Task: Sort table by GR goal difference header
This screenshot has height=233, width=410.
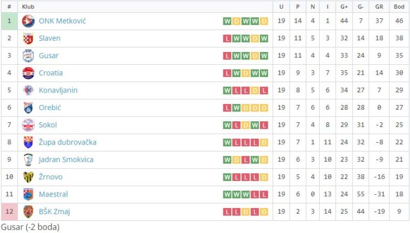Action: 379,7
